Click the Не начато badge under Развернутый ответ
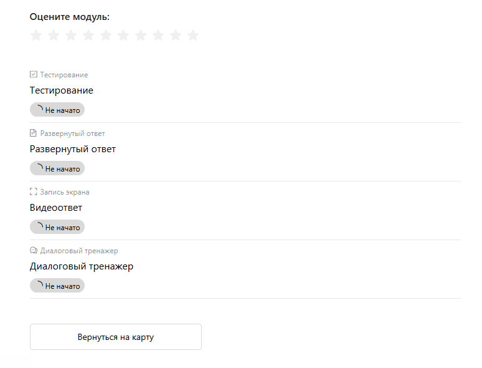Viewport: 482px width, 368px height. [x=57, y=168]
